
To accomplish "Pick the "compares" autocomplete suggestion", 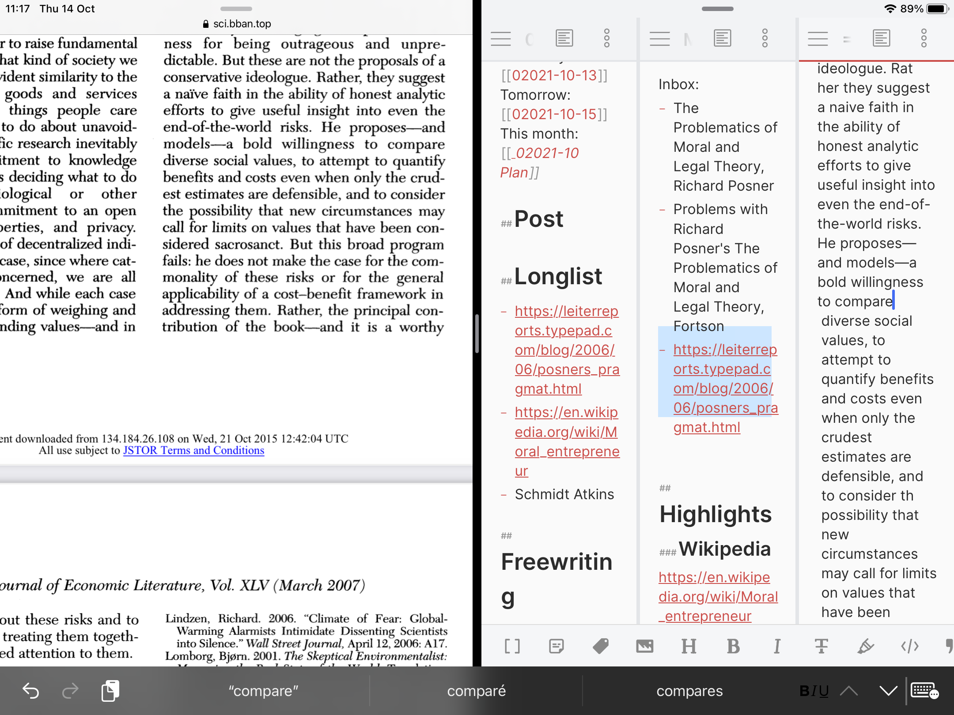I will (689, 691).
